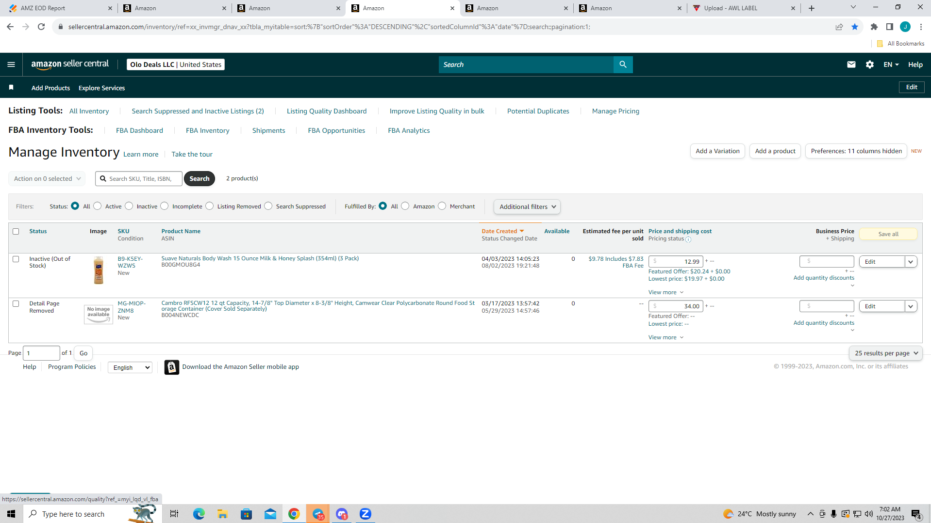Select the Listing Removed status radio button
Viewport: 931px width, 523px height.
click(x=210, y=206)
